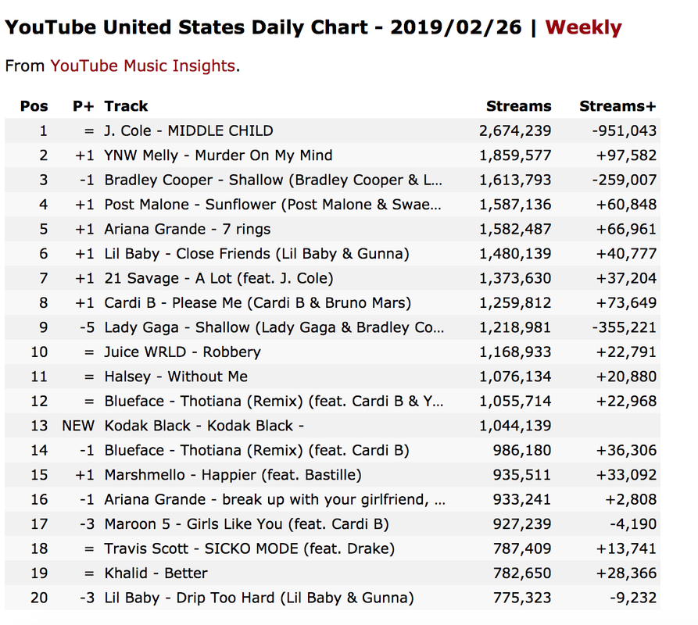Click Cardi B - Please Me track
698x625 pixels.
[258, 302]
